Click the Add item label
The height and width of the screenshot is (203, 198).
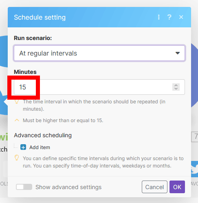(40, 147)
